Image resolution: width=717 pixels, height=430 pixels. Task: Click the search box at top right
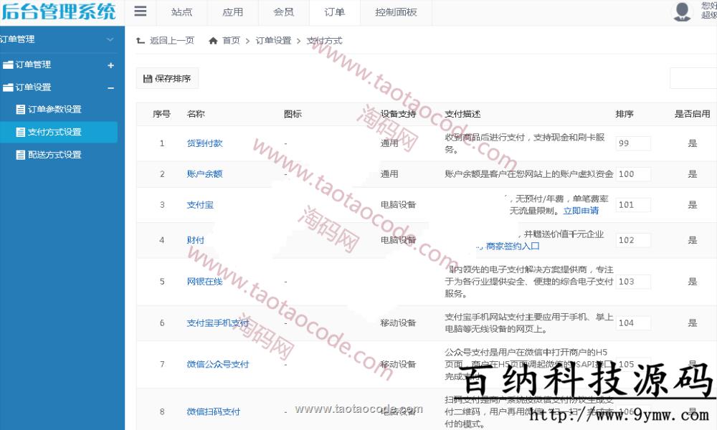point(693,79)
